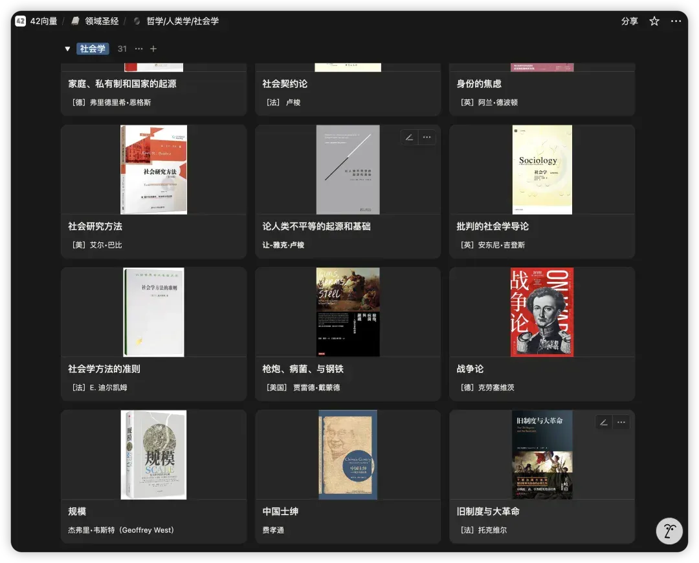Open the 社会学方法的准则 book cover
Viewport: 699px width, 563px height.
coord(154,312)
